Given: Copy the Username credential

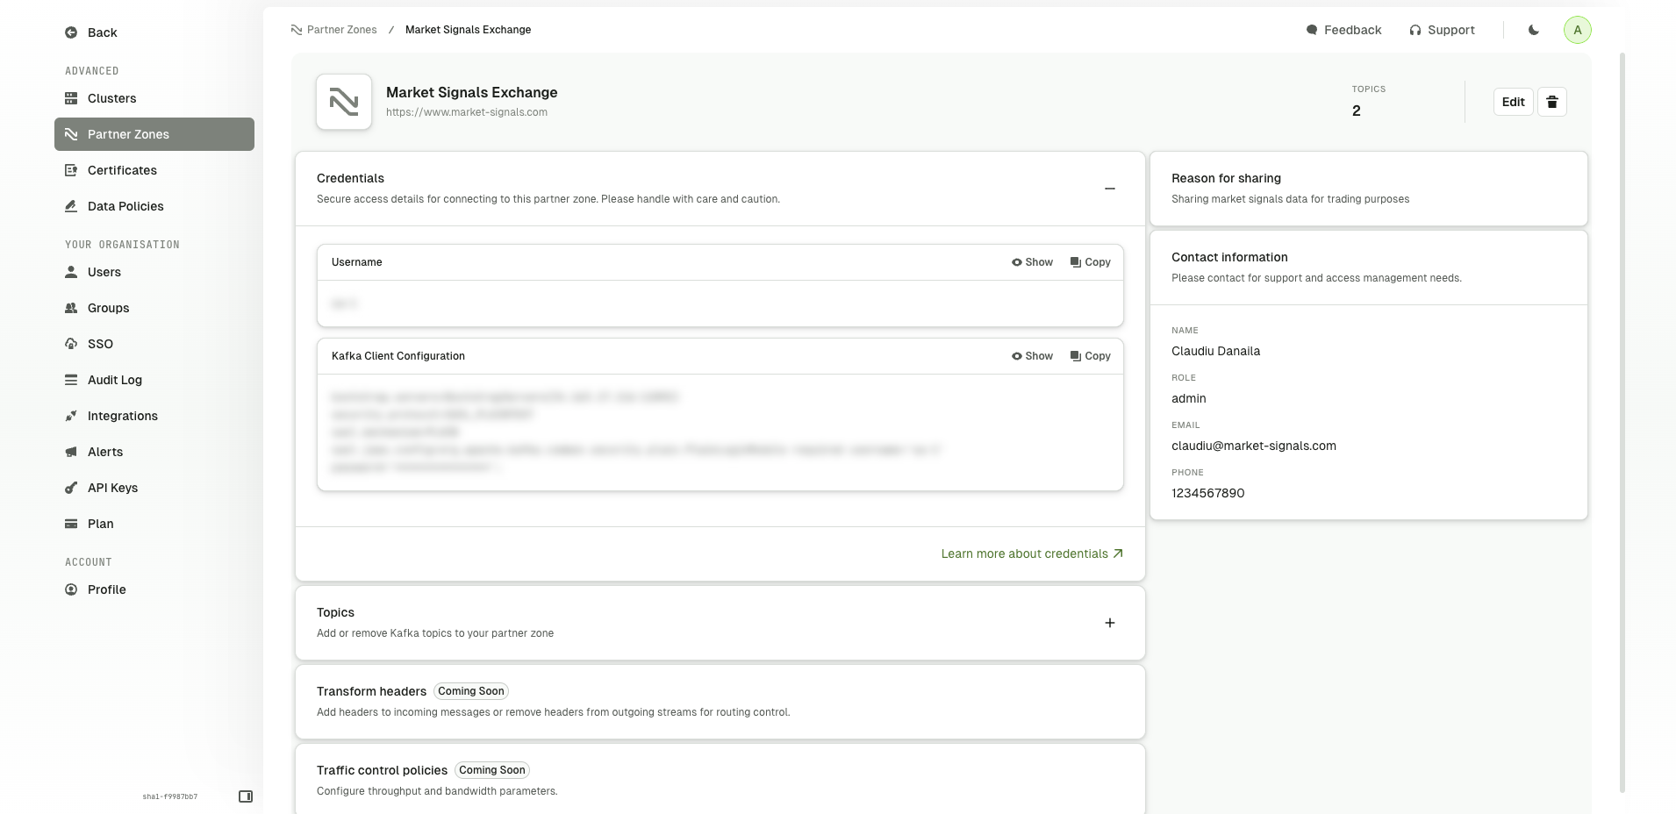Looking at the screenshot, I should [1090, 262].
